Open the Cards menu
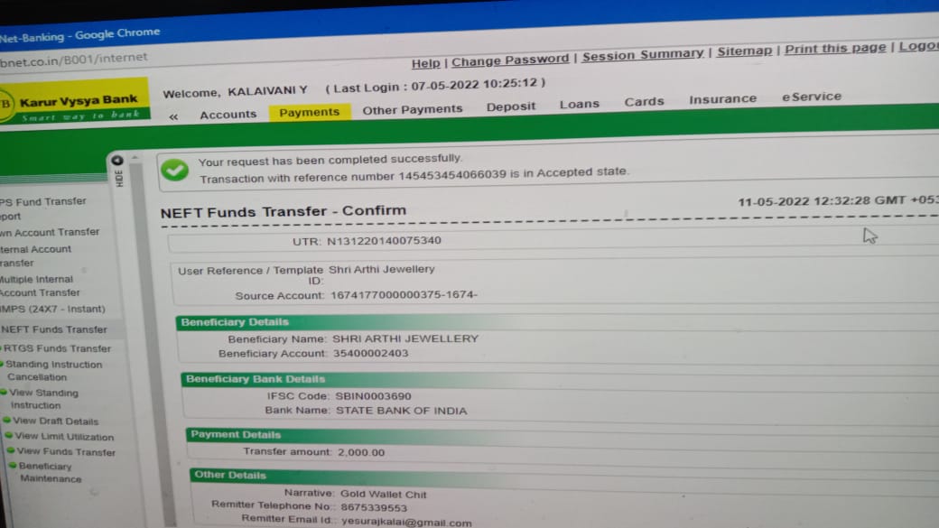Viewport: 939px width, 528px height. click(x=644, y=102)
